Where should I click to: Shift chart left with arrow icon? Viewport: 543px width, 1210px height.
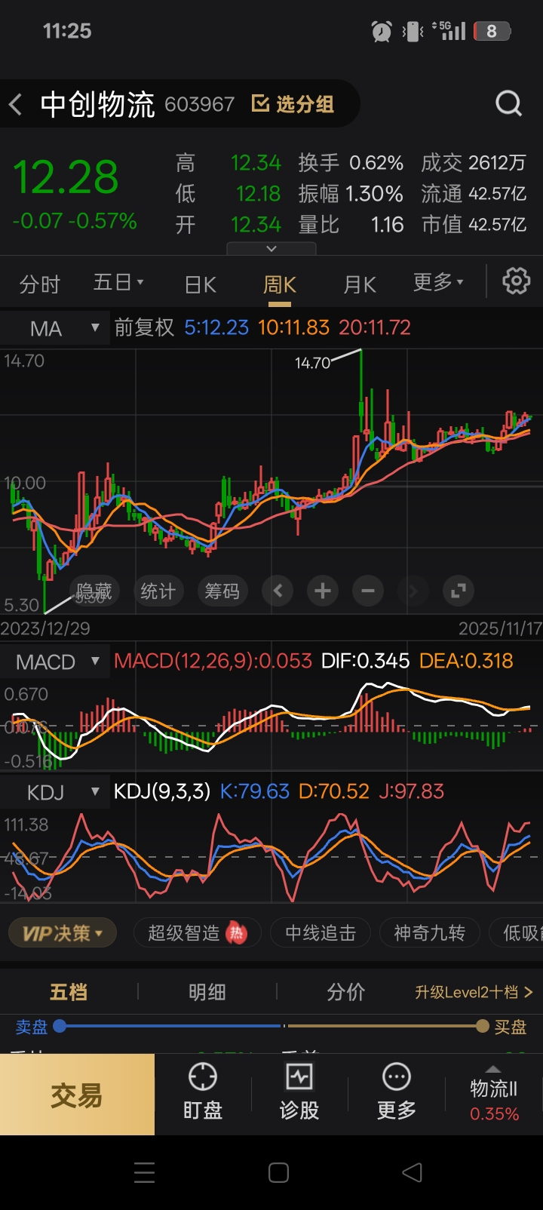click(278, 591)
